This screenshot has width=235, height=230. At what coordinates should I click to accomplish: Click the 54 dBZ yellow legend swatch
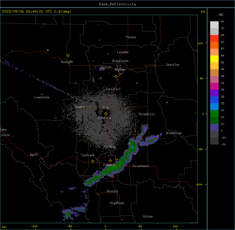click(214, 59)
